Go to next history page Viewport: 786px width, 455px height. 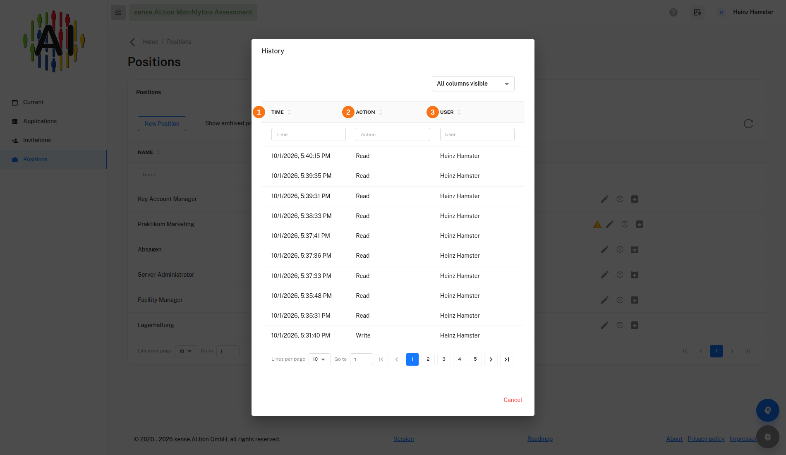[491, 359]
